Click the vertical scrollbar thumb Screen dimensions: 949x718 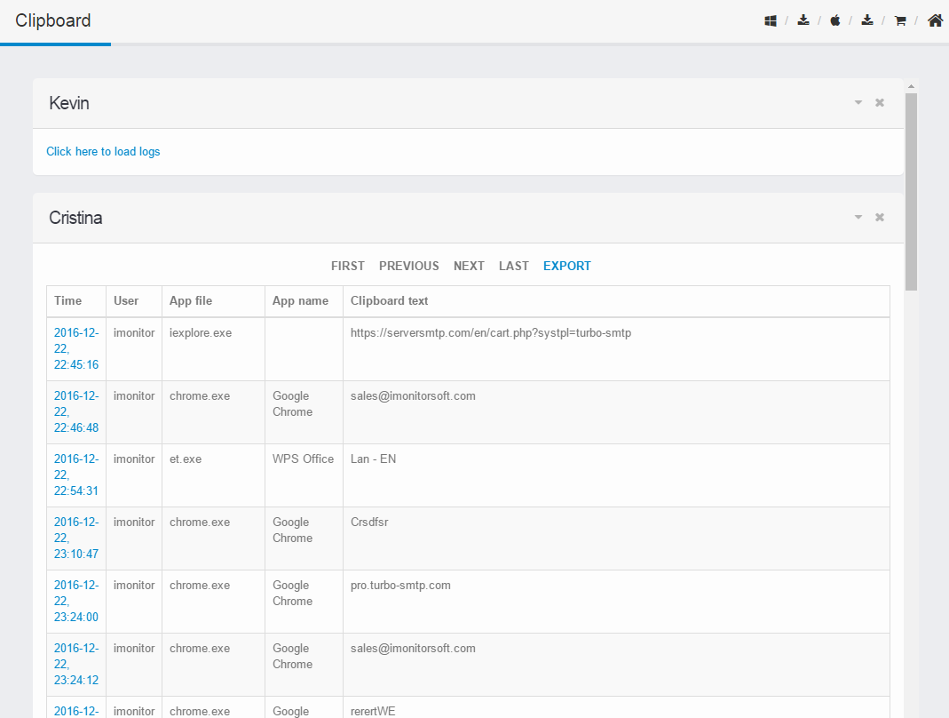[x=911, y=191]
